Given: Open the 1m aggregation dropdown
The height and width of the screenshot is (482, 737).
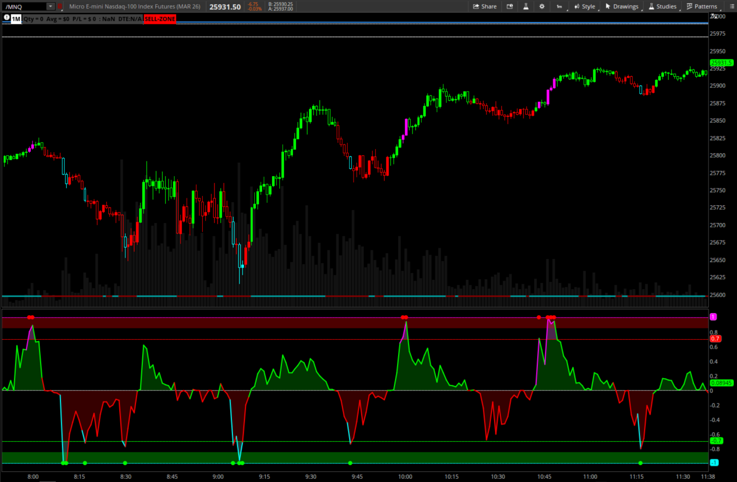Looking at the screenshot, I should pyautogui.click(x=559, y=6).
